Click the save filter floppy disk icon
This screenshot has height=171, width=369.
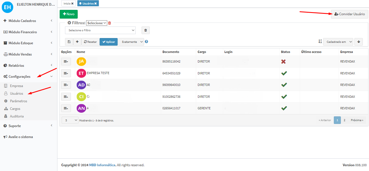(69, 42)
